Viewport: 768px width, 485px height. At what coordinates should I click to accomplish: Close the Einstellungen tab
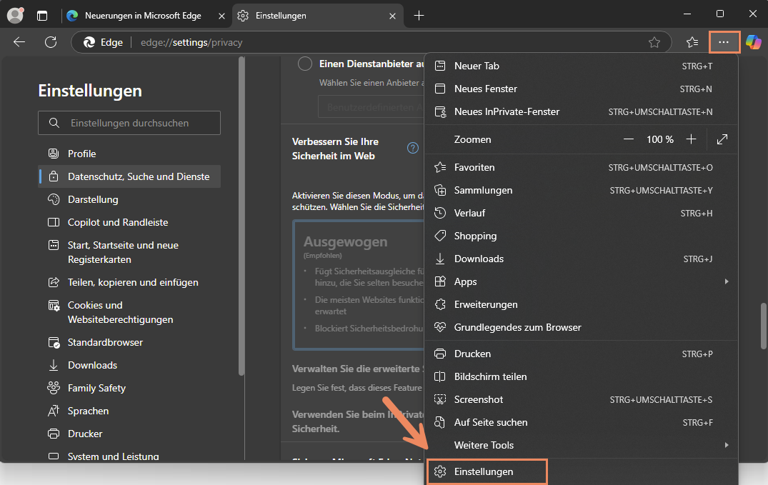tap(392, 16)
